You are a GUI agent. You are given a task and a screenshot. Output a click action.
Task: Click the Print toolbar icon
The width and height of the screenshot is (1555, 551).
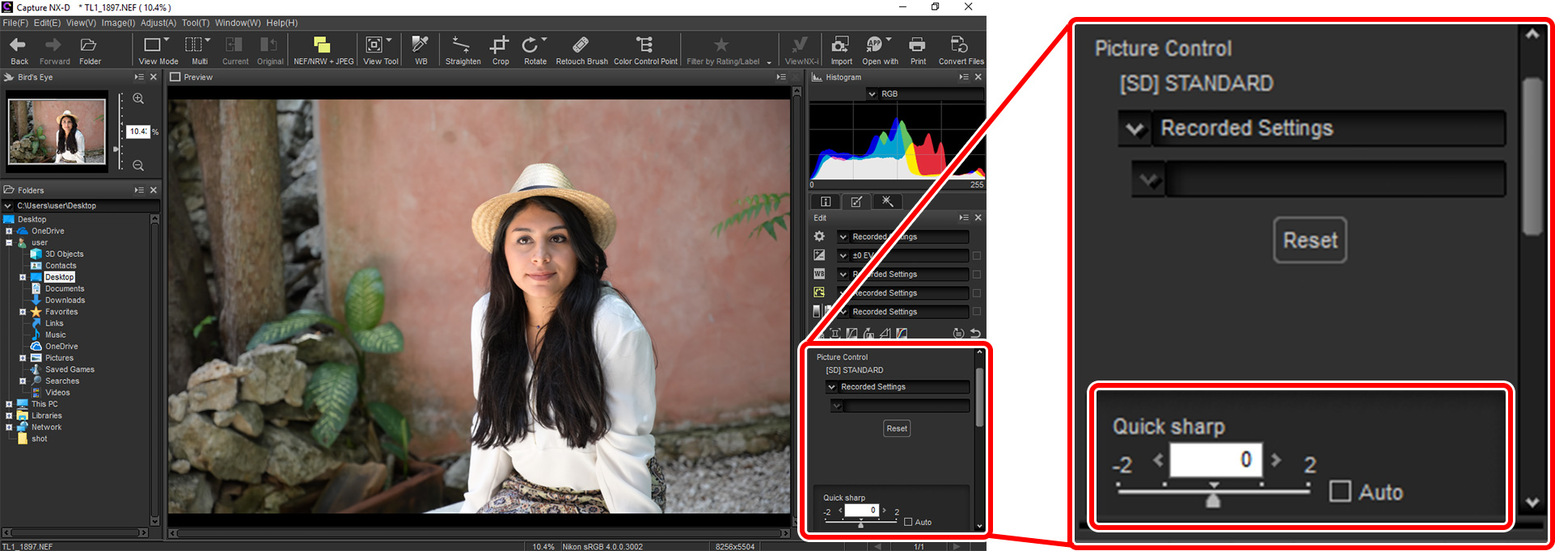click(x=918, y=49)
